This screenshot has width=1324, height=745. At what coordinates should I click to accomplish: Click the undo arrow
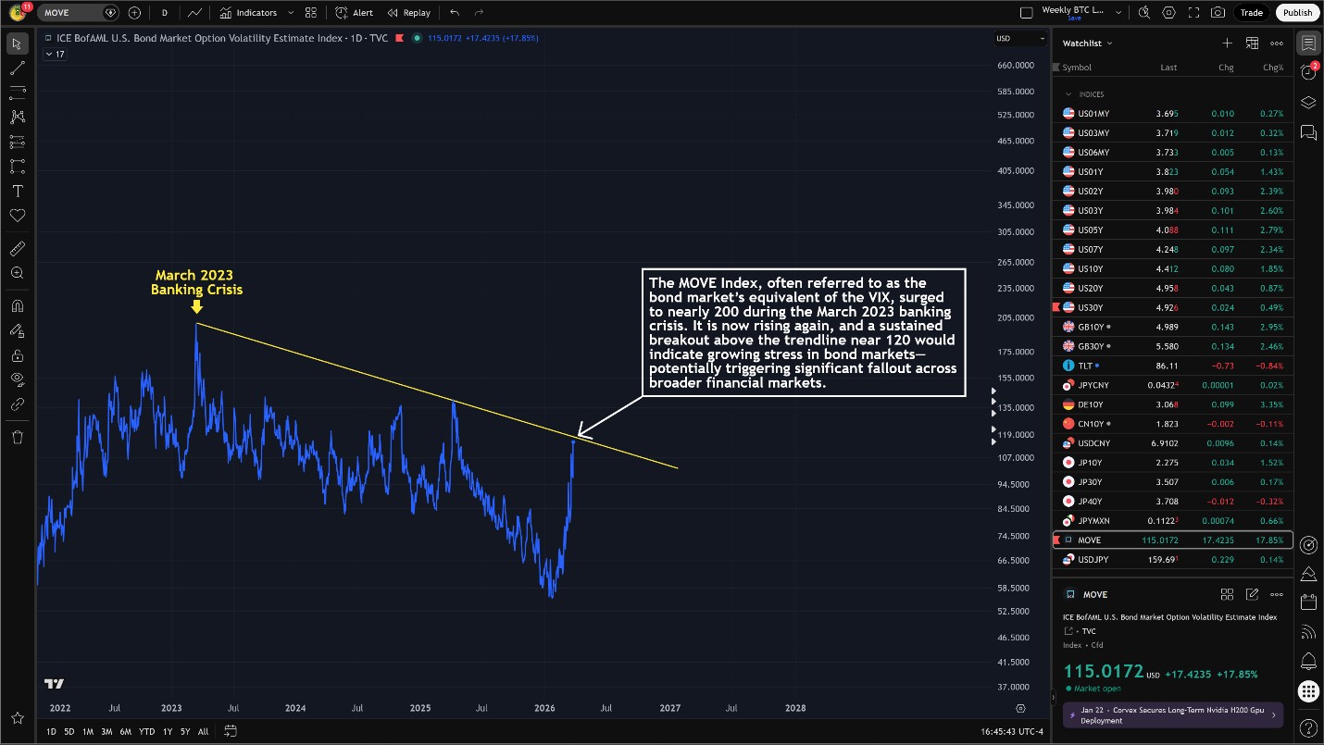(x=454, y=13)
